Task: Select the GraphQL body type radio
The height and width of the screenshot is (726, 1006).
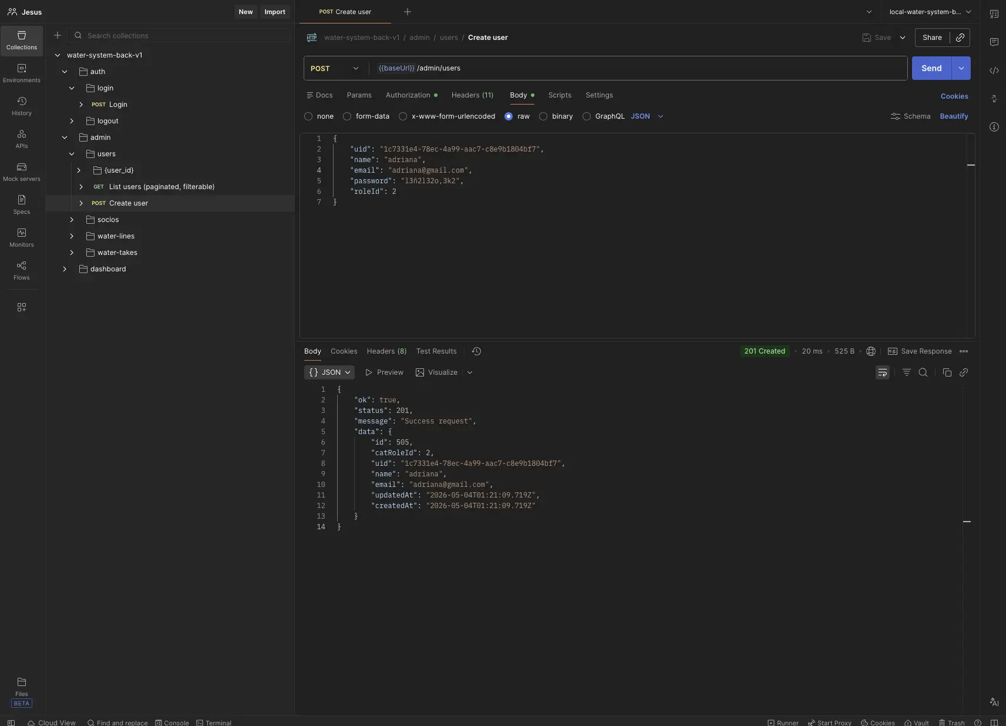Action: click(x=587, y=116)
